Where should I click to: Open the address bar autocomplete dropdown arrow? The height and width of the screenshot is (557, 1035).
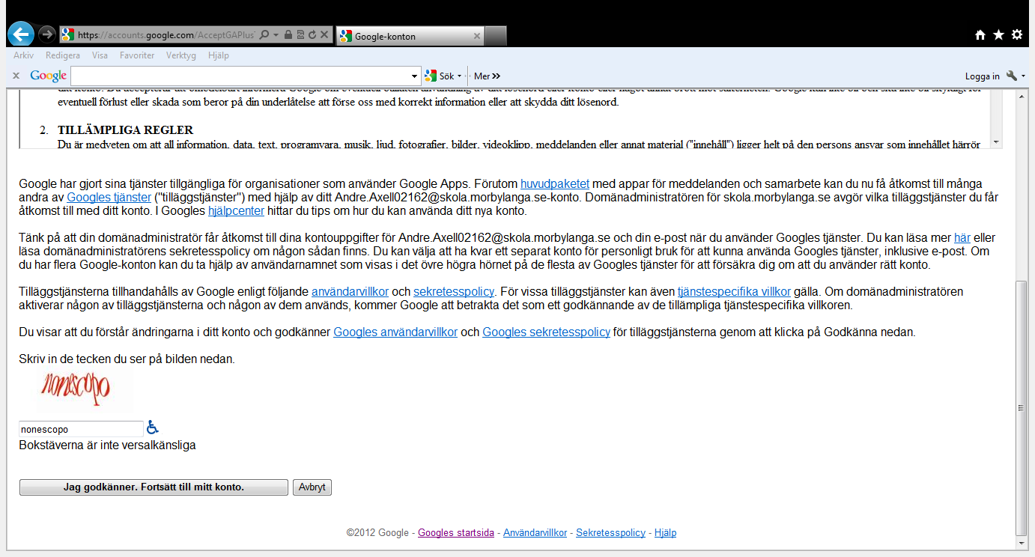[276, 35]
